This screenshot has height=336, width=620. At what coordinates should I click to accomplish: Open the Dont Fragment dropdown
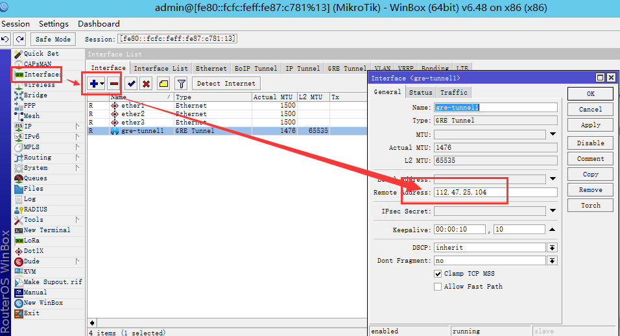pos(553,261)
